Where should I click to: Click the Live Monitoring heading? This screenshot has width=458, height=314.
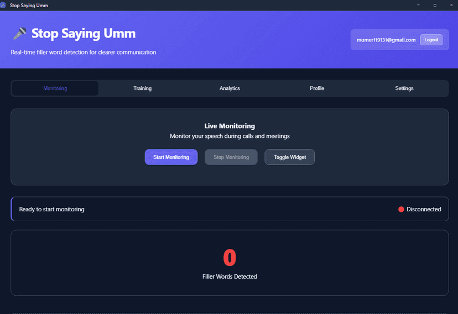coord(230,126)
